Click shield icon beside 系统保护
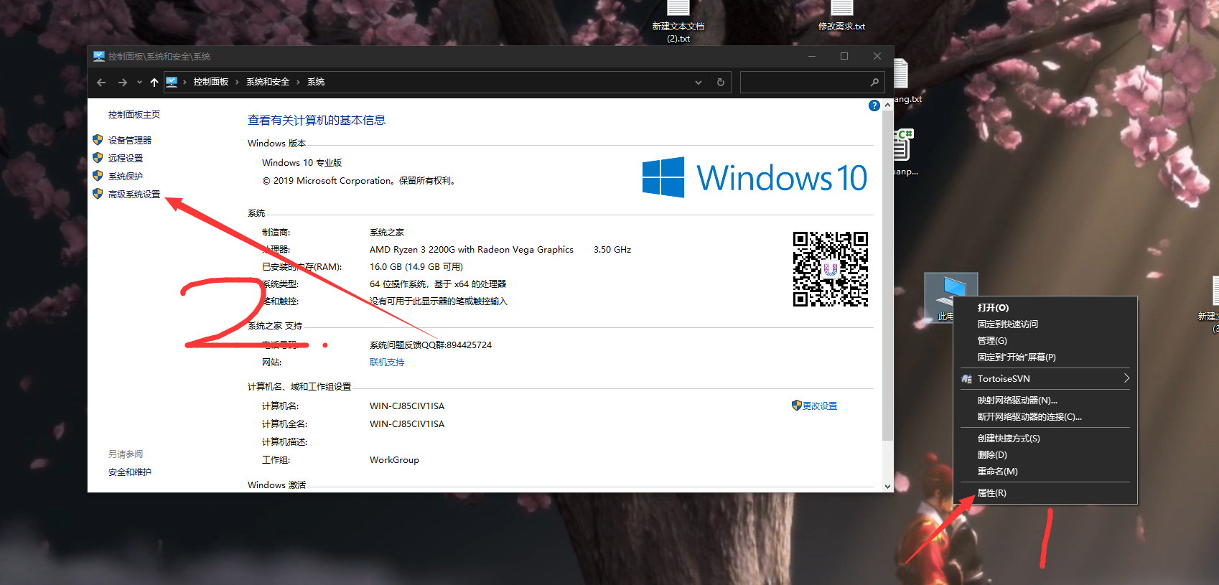1219x585 pixels. coord(98,175)
